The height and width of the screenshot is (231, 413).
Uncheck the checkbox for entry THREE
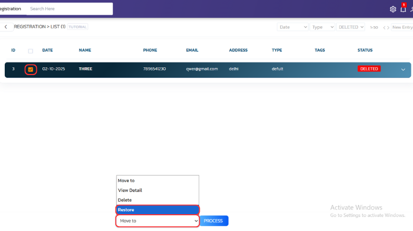(x=31, y=69)
